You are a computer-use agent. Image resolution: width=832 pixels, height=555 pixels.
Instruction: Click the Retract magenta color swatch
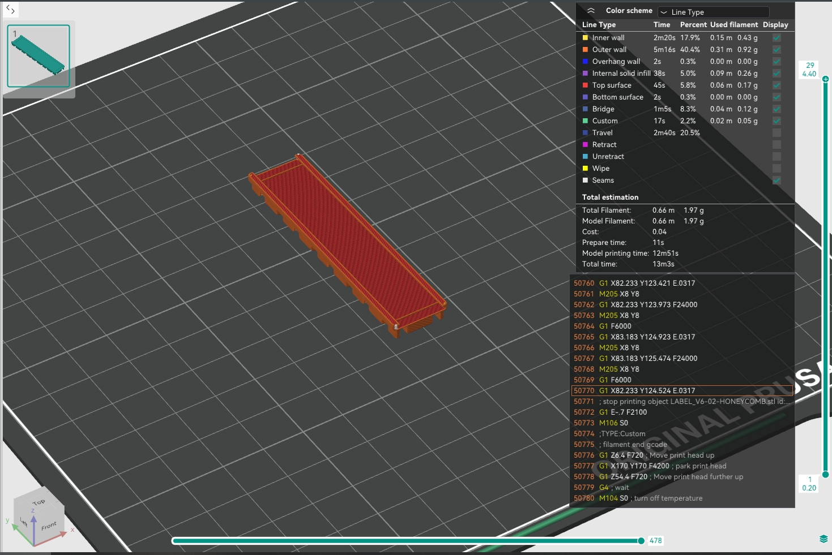[585, 145]
